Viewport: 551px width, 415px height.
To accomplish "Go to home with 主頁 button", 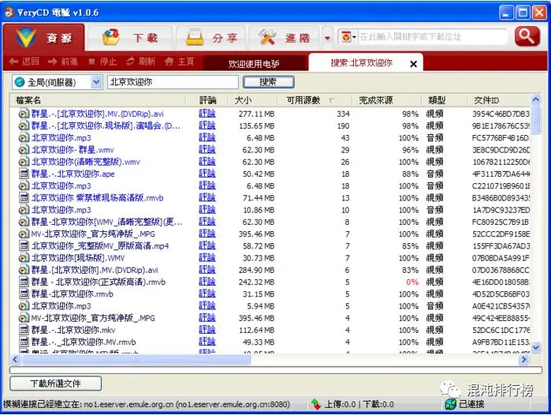I will click(x=179, y=62).
